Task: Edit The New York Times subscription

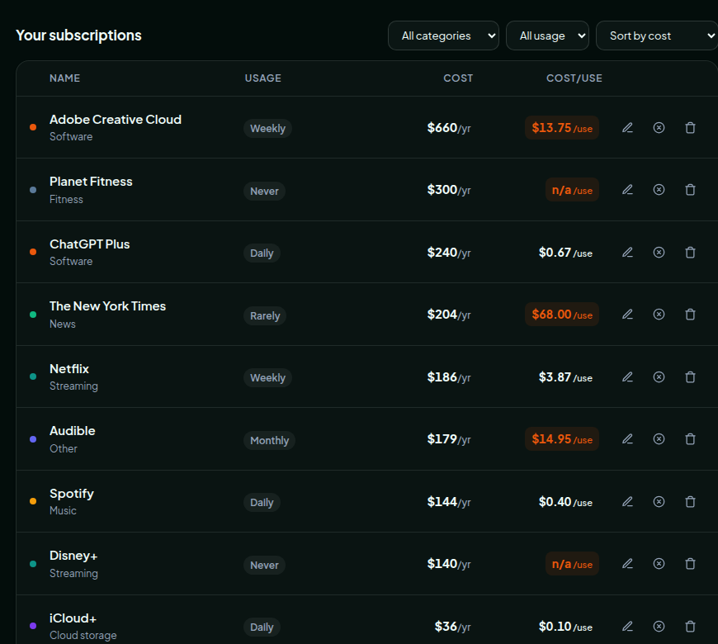Action: pyautogui.click(x=627, y=315)
